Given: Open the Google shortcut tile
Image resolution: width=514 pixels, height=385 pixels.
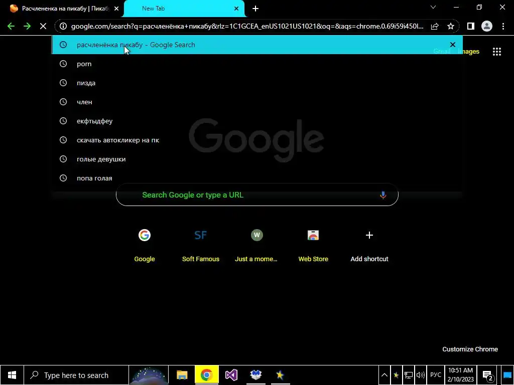Looking at the screenshot, I should tap(144, 245).
